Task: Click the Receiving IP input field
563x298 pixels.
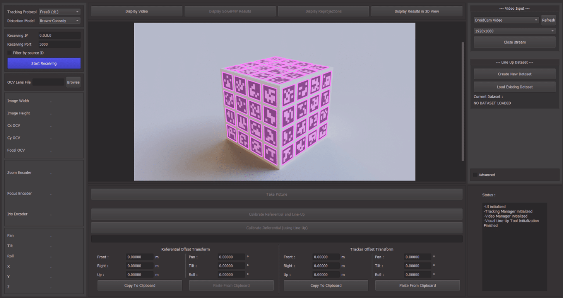Action: point(59,36)
